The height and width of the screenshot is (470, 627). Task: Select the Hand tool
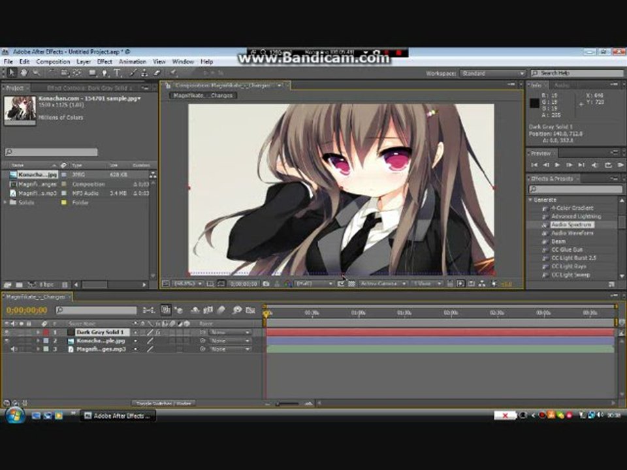pyautogui.click(x=24, y=72)
